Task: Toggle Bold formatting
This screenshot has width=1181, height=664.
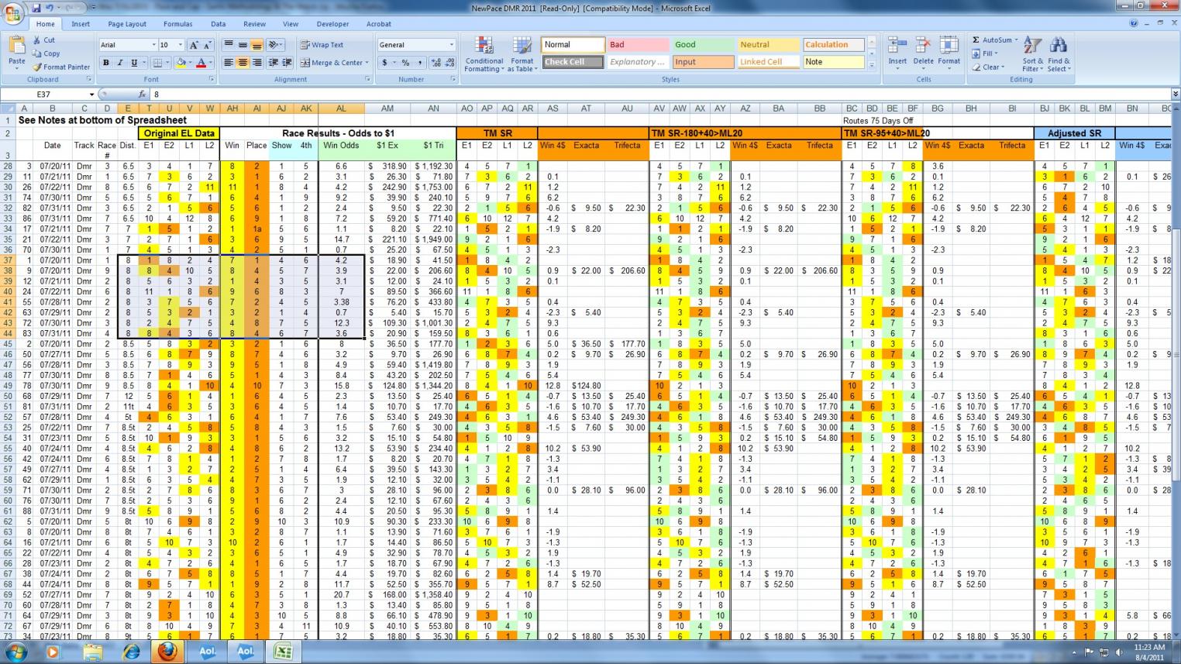Action: (106, 63)
